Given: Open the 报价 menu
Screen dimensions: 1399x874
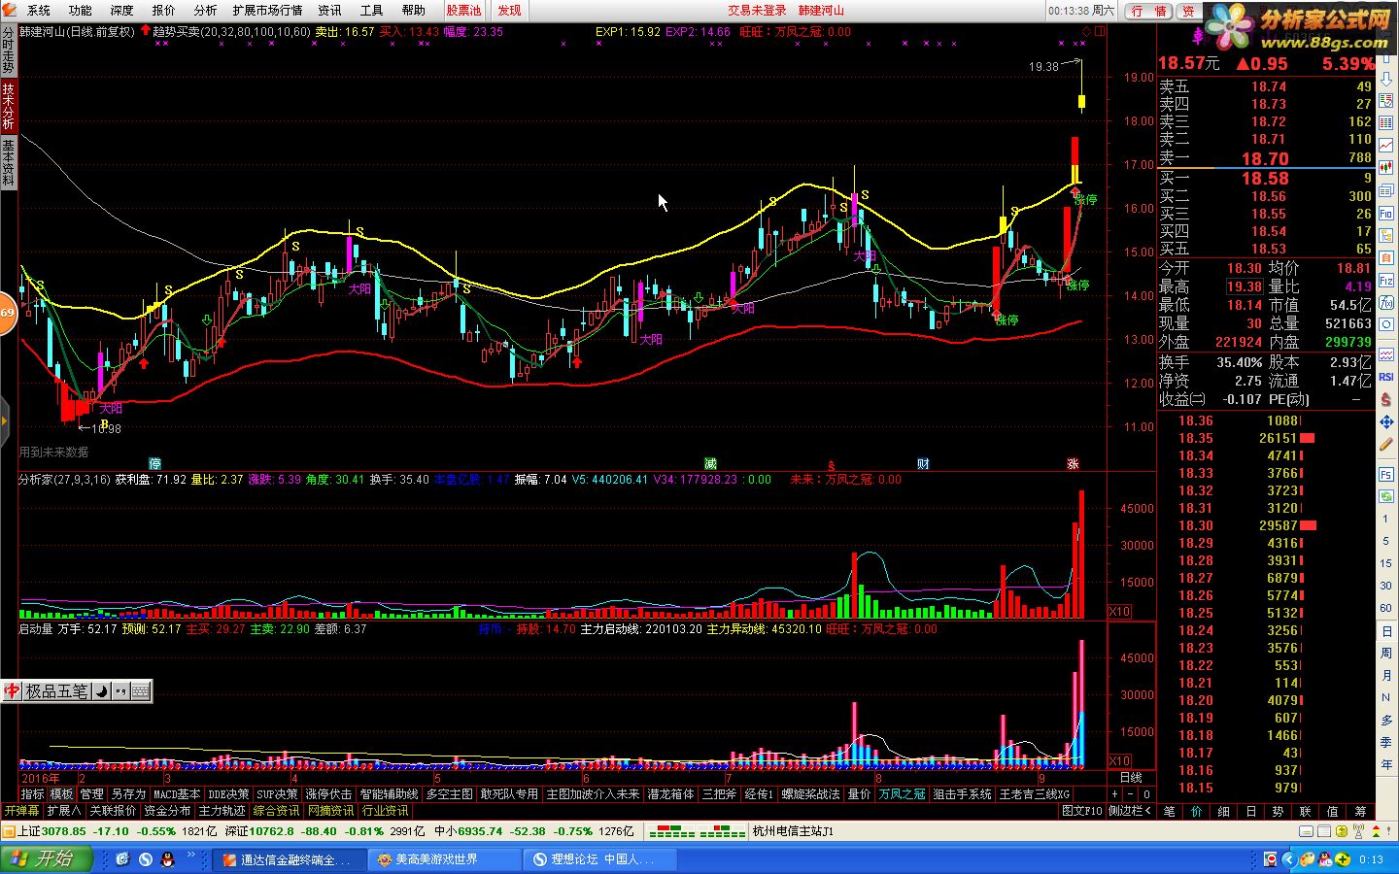Looking at the screenshot, I should 164,11.
